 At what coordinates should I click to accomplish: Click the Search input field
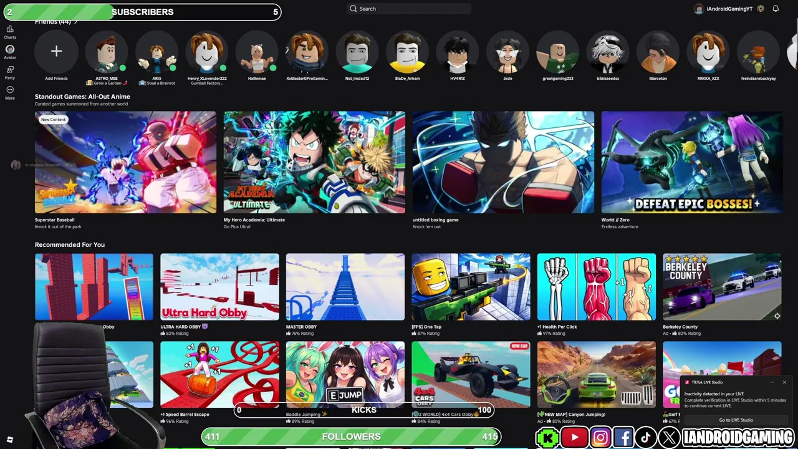(408, 9)
